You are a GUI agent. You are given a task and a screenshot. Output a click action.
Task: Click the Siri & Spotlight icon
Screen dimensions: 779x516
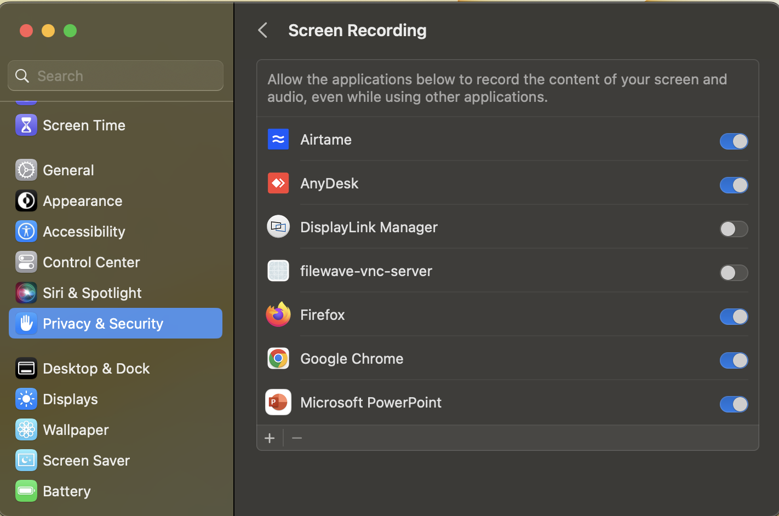[26, 293]
